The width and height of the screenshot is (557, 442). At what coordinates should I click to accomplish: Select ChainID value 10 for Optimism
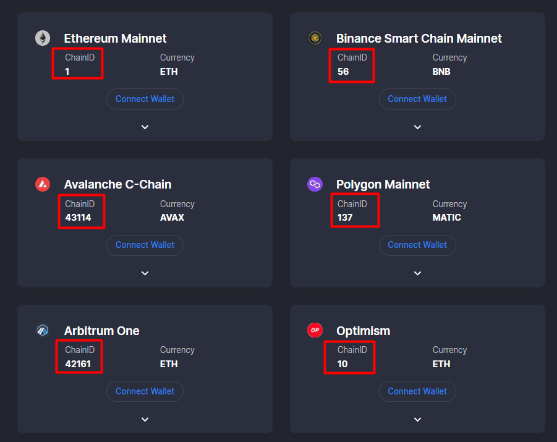click(342, 364)
